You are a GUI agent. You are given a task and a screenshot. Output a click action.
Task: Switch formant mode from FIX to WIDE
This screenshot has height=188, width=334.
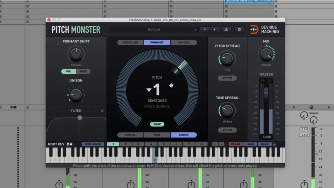click(83, 71)
